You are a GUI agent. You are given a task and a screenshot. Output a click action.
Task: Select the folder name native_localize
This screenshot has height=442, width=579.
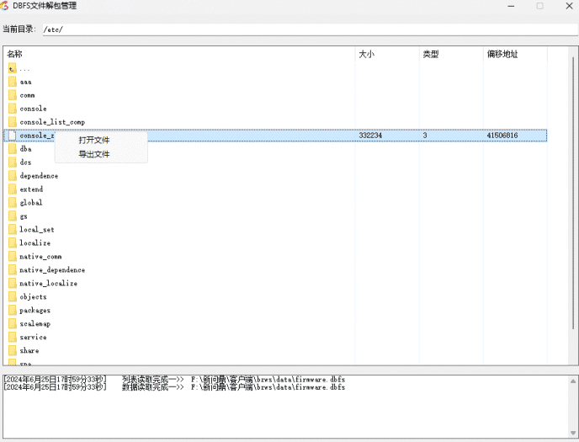tap(48, 284)
